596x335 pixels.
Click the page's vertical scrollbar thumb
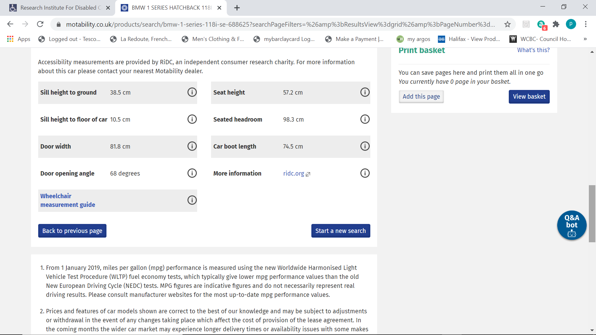[592, 213]
